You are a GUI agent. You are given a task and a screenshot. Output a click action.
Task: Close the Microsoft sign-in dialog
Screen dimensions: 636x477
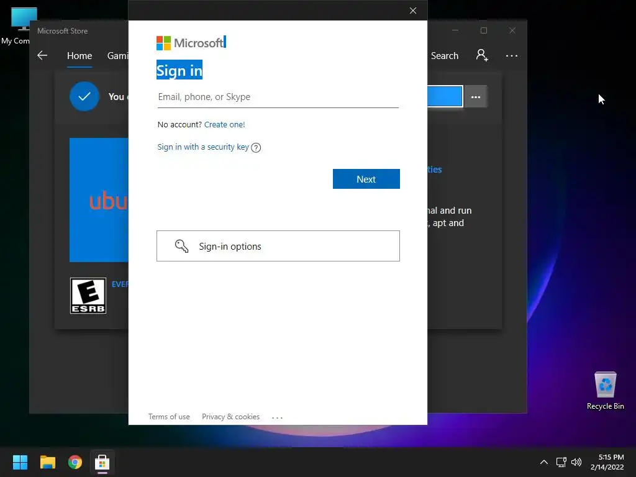pos(413,11)
